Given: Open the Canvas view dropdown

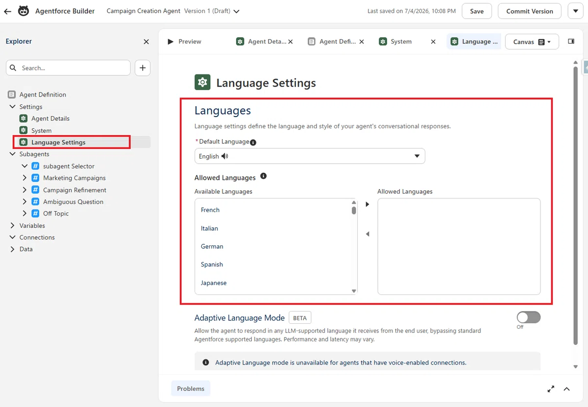Looking at the screenshot, I should [532, 42].
